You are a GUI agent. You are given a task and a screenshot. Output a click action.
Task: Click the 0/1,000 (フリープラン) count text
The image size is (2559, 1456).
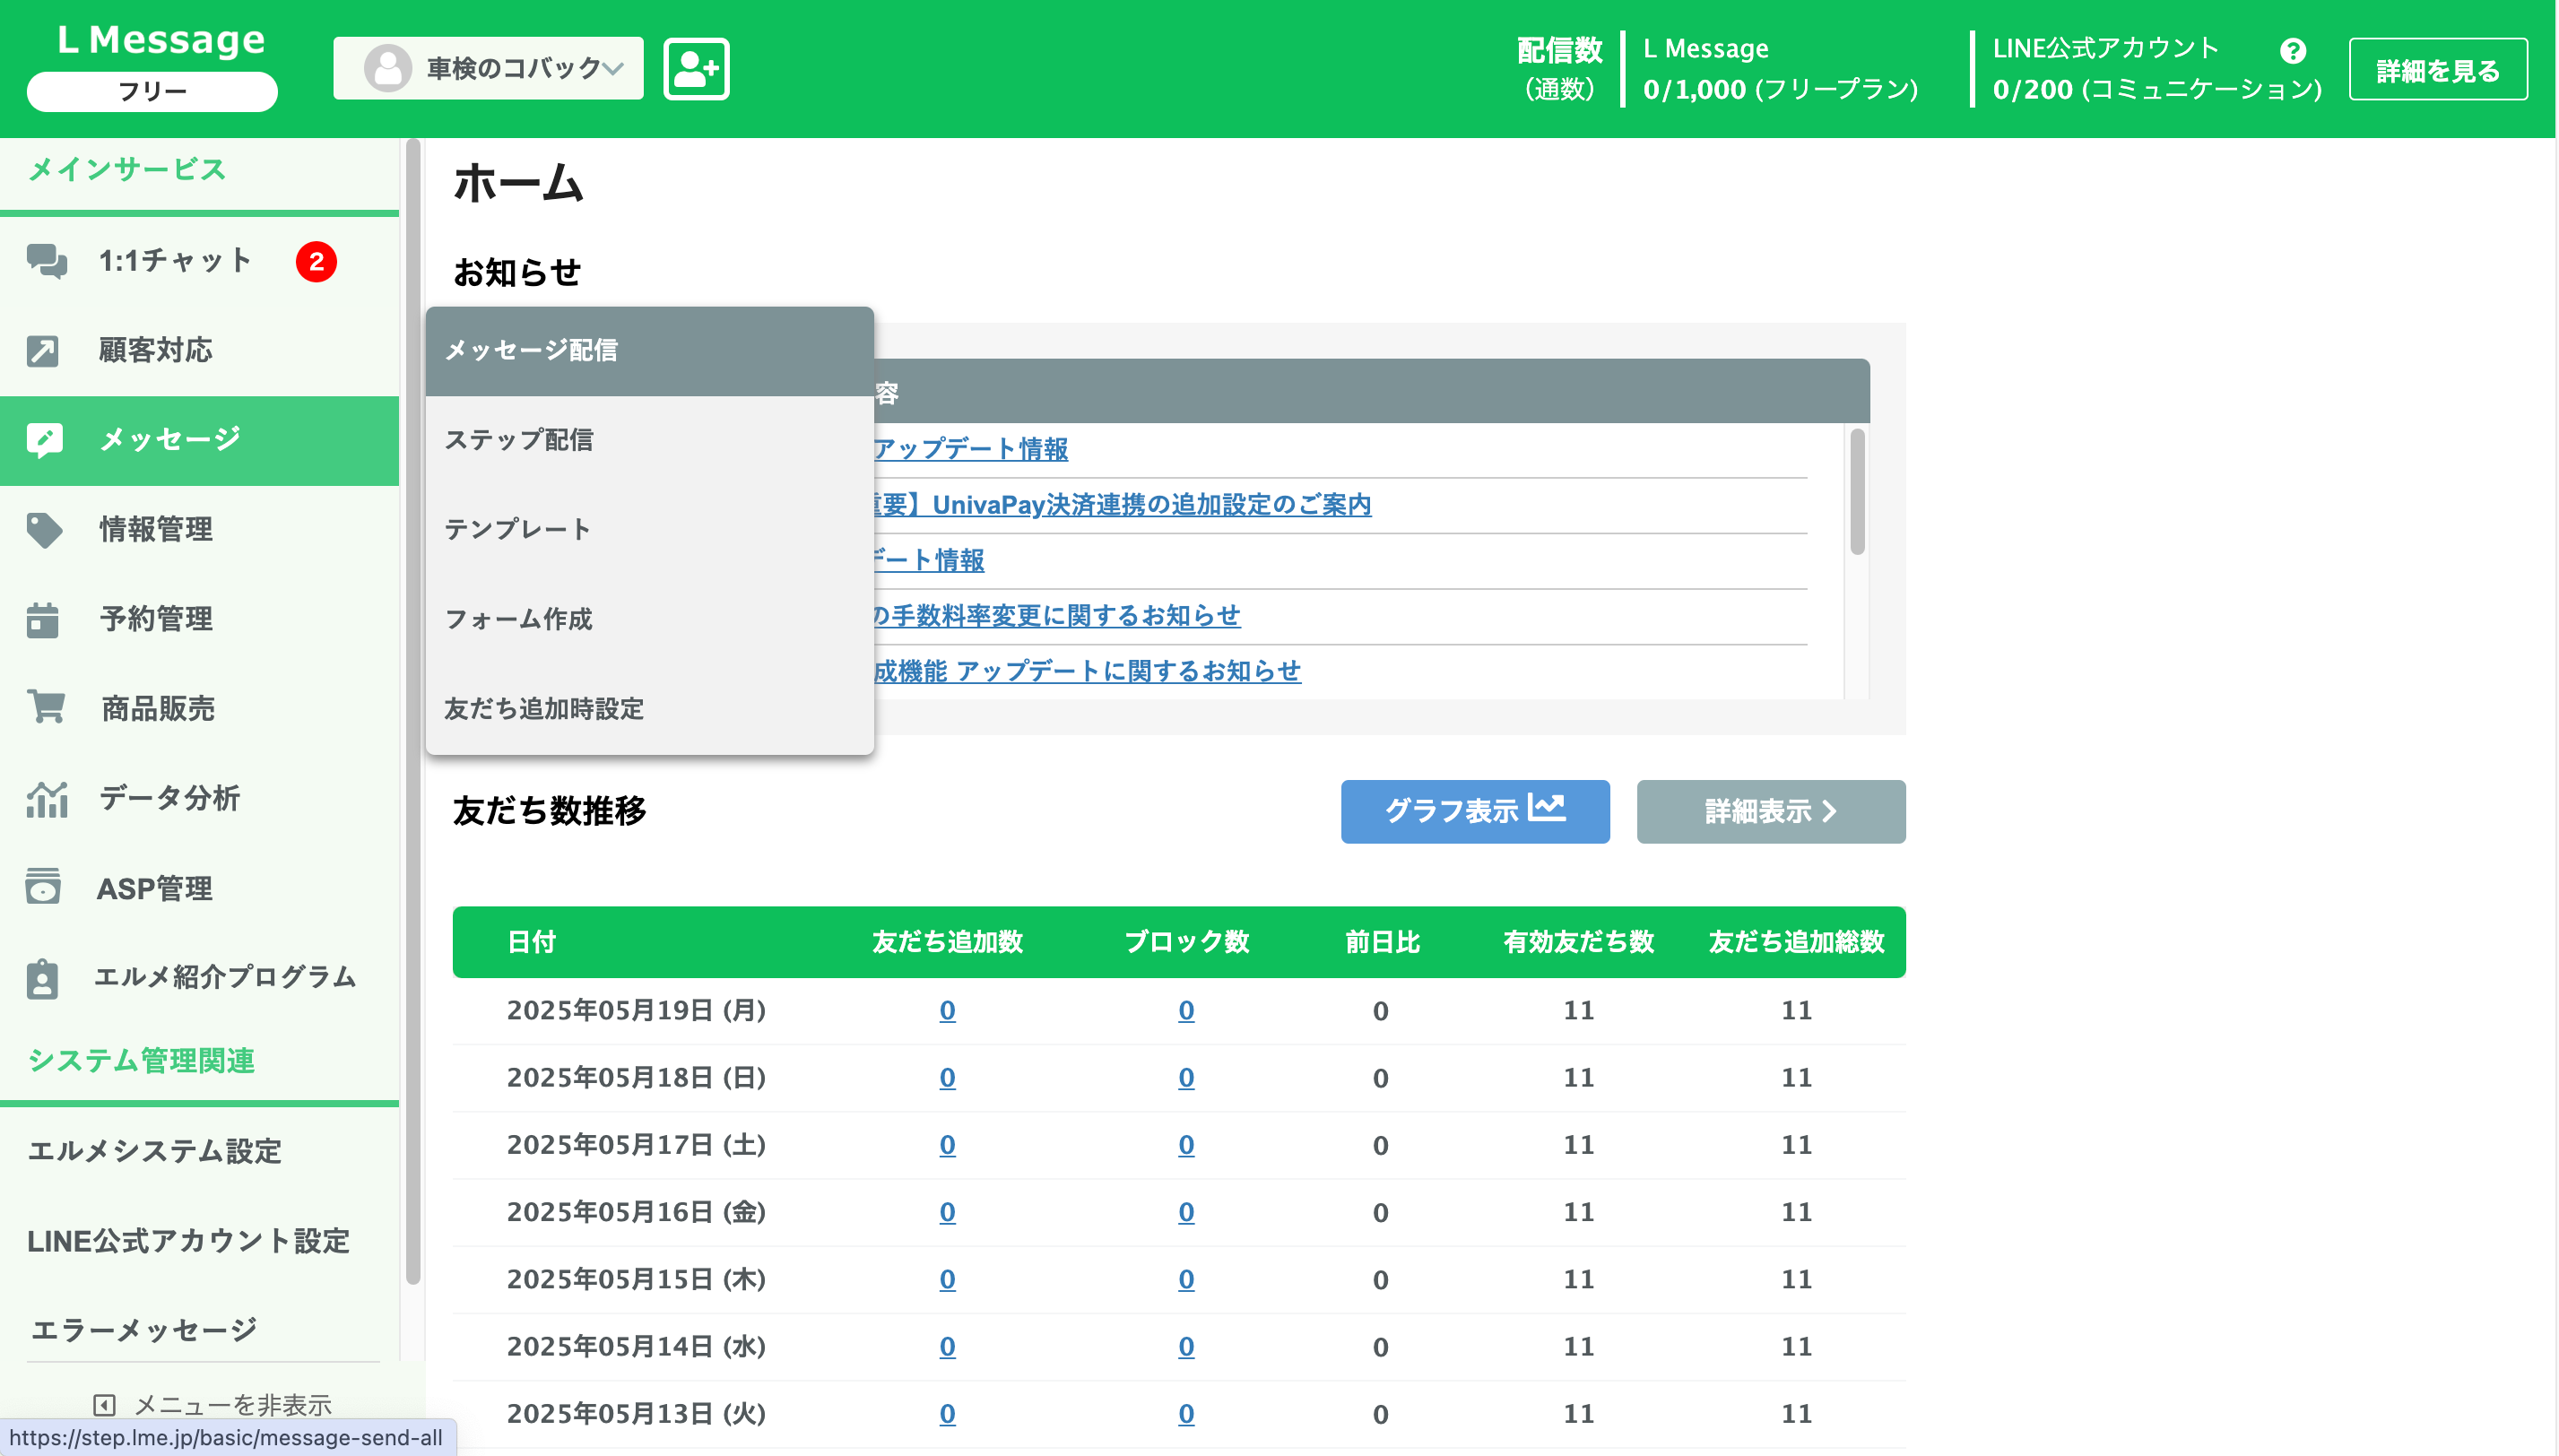click(1780, 89)
